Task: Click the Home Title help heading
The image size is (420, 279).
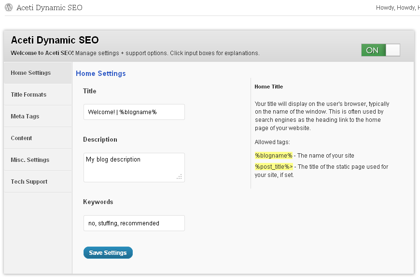Action: (x=269, y=87)
